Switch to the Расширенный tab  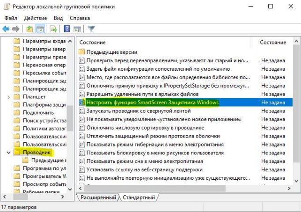pyautogui.click(x=98, y=197)
